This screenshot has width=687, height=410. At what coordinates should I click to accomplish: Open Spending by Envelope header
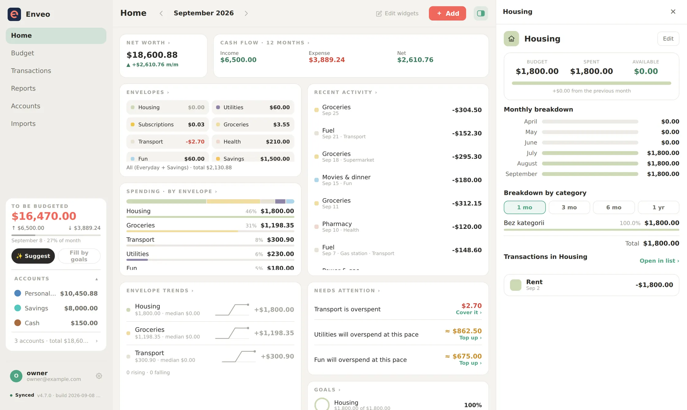click(171, 192)
